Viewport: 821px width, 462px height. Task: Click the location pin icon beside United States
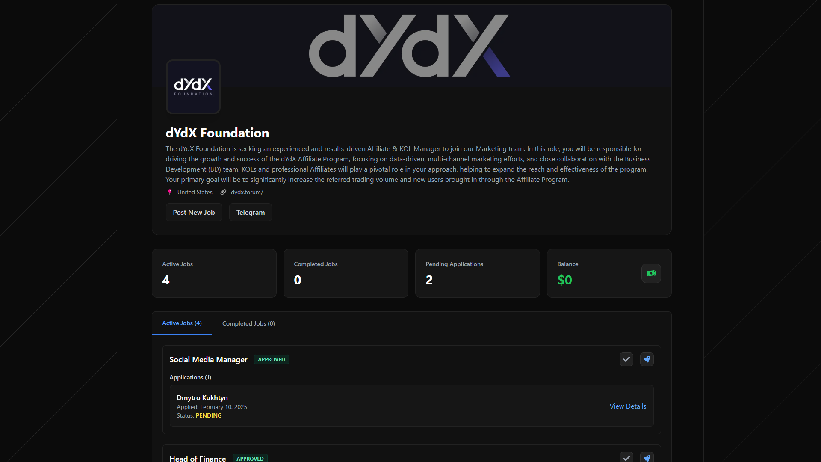tap(170, 192)
